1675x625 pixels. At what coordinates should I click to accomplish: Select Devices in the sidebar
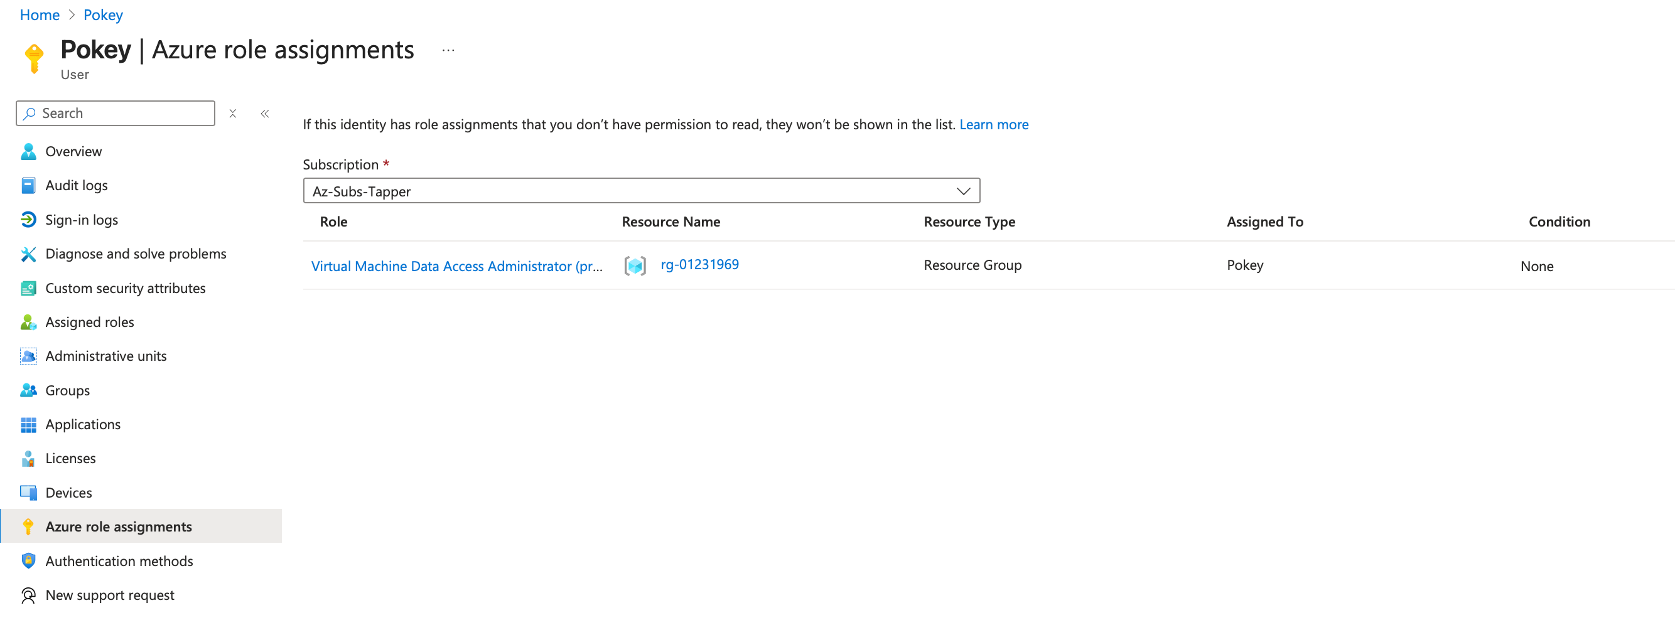[69, 493]
